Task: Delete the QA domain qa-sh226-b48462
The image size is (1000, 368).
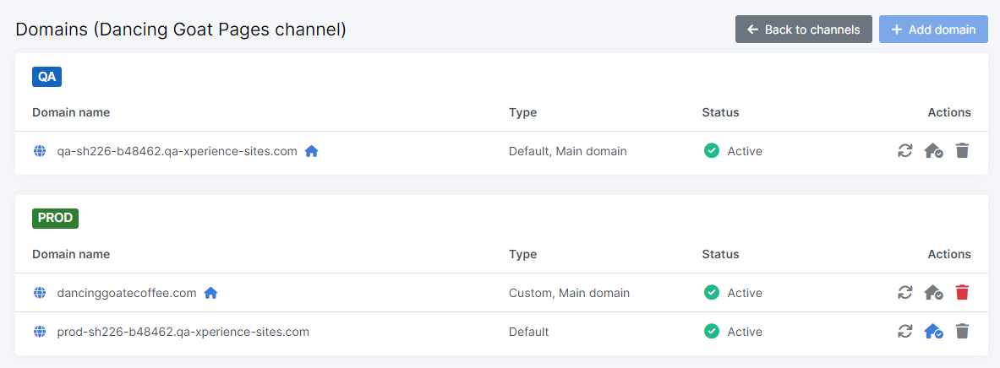Action: click(962, 151)
